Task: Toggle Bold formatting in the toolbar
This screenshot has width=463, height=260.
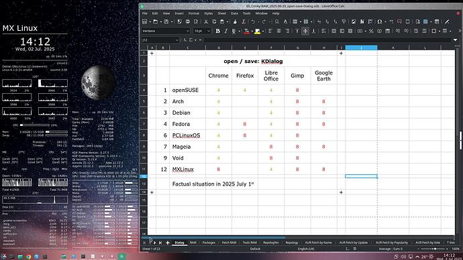Action: tap(217, 31)
